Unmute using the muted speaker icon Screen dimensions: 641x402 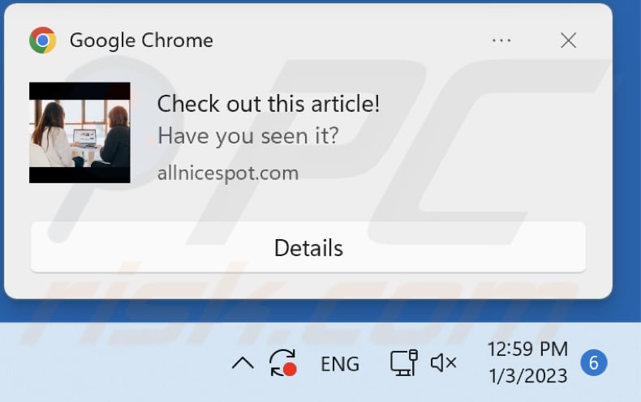(x=444, y=363)
